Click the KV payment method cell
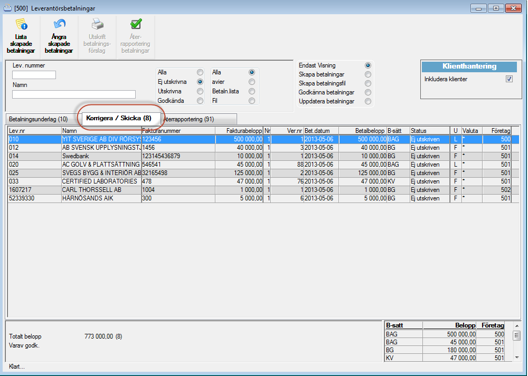This screenshot has width=528, height=376. [398, 181]
